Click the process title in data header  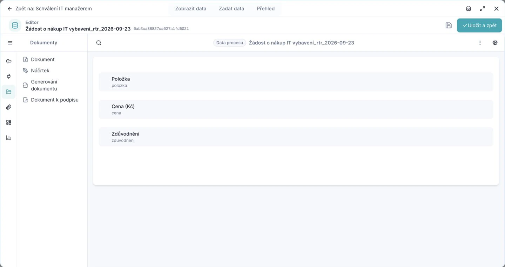(302, 43)
